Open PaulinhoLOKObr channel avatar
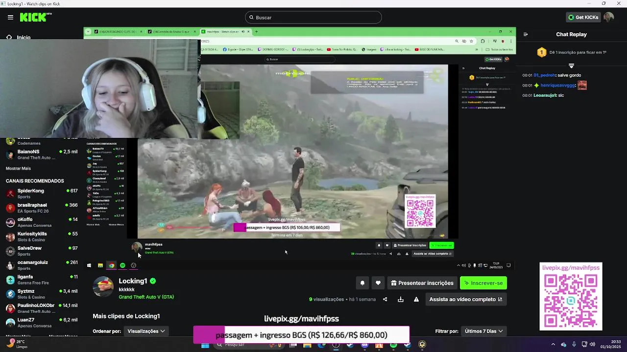 coord(10,308)
